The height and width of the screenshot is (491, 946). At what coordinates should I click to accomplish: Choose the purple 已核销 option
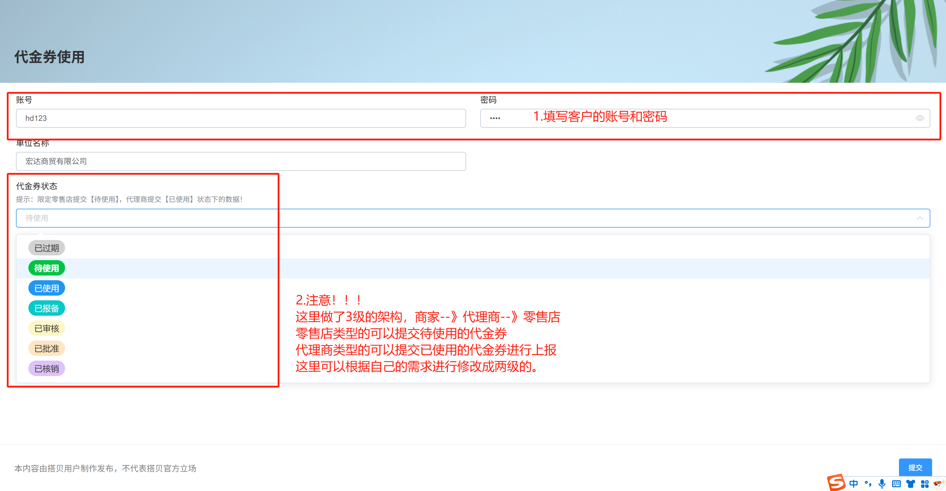(x=47, y=369)
